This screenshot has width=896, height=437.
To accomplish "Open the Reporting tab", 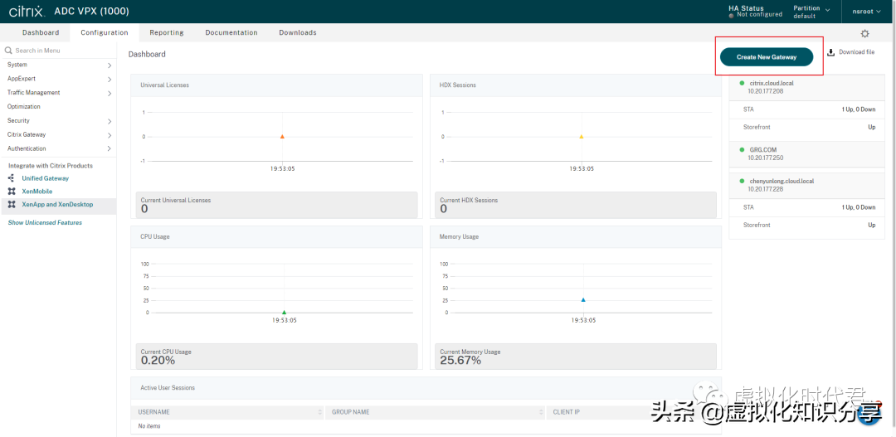I will (x=166, y=32).
